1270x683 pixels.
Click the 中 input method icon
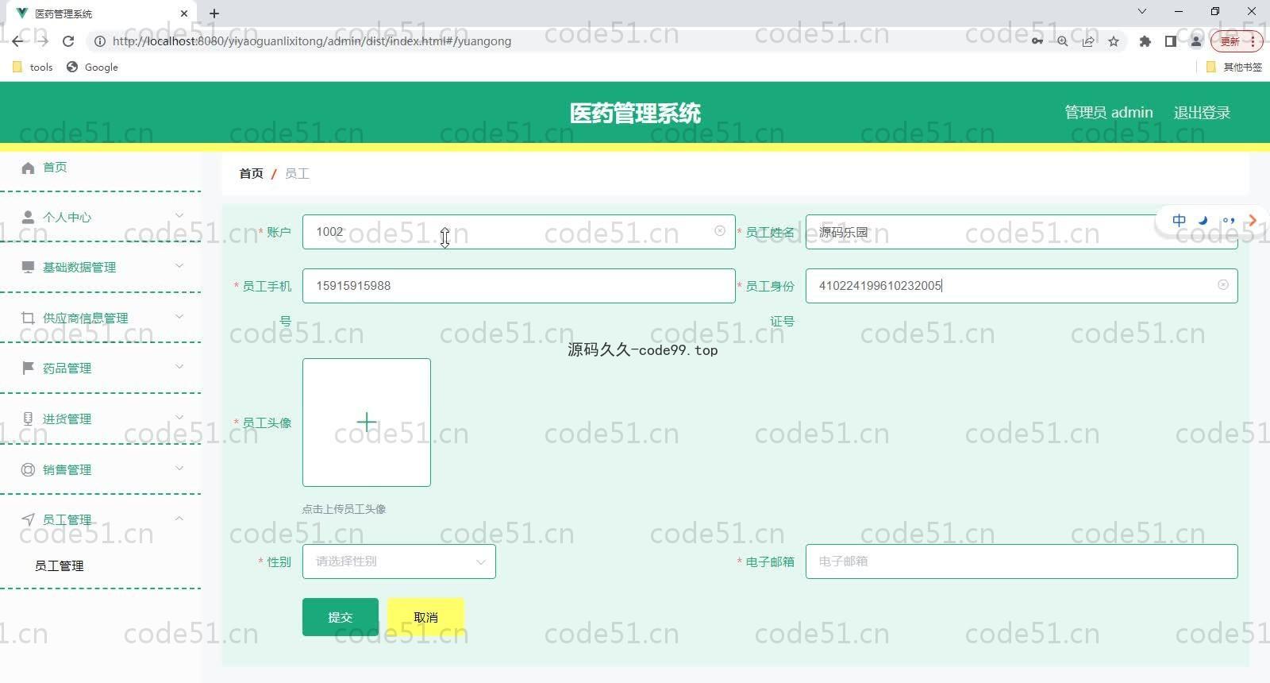1180,221
